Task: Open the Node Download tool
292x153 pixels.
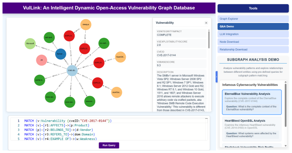Action: coord(253,42)
